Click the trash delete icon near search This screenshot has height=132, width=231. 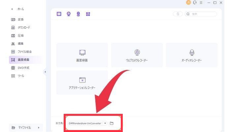pos(178,14)
